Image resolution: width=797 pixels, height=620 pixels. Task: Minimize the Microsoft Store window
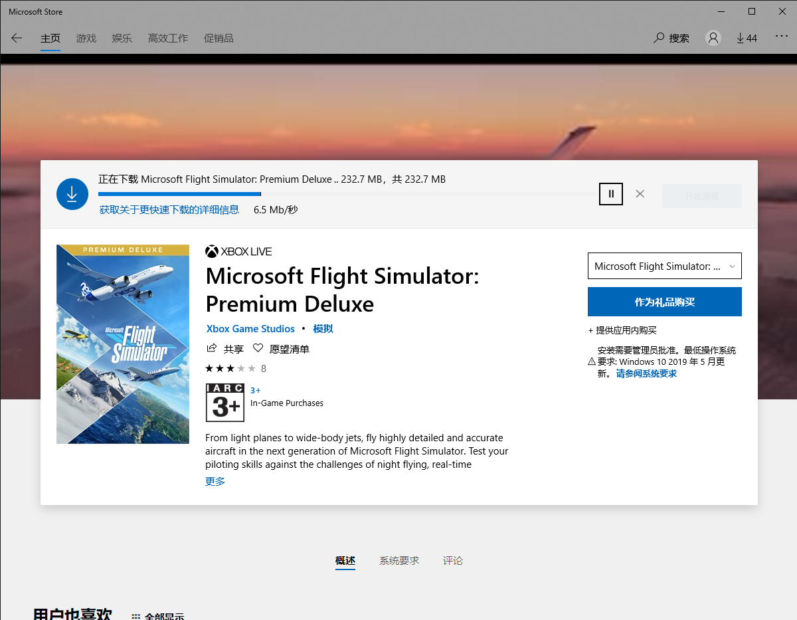click(x=721, y=11)
